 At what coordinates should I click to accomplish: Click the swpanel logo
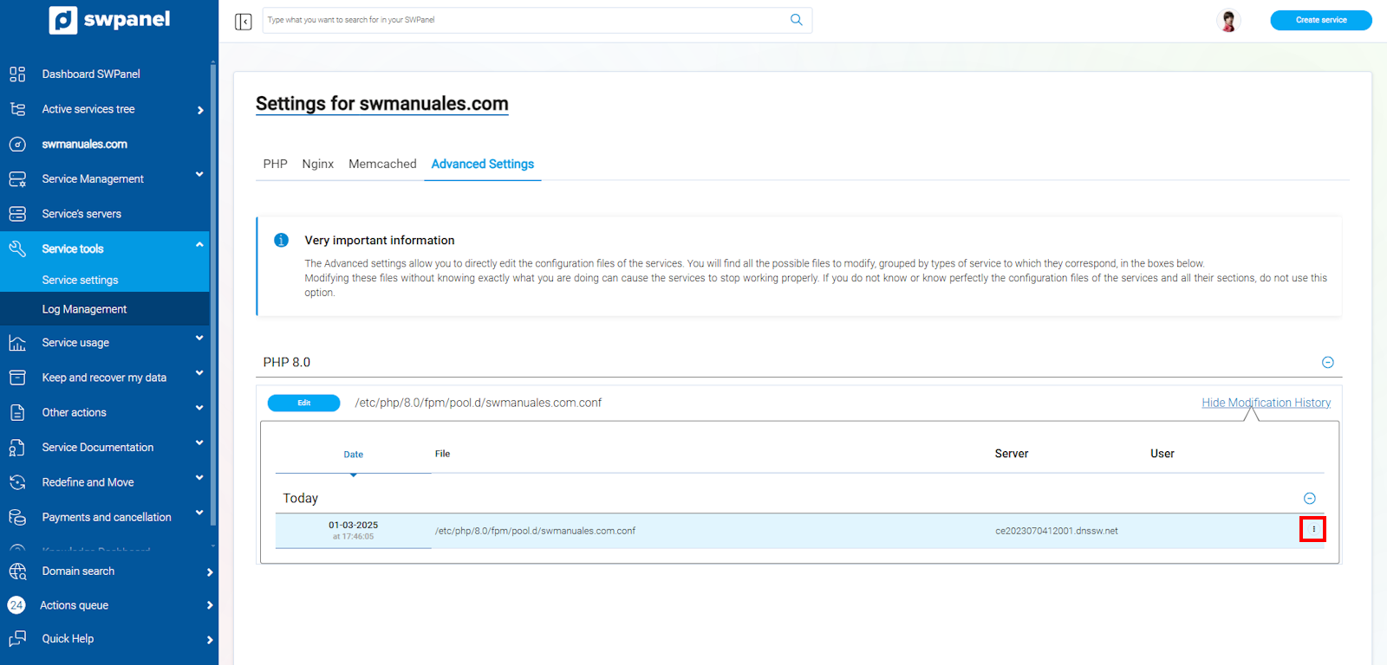[109, 20]
